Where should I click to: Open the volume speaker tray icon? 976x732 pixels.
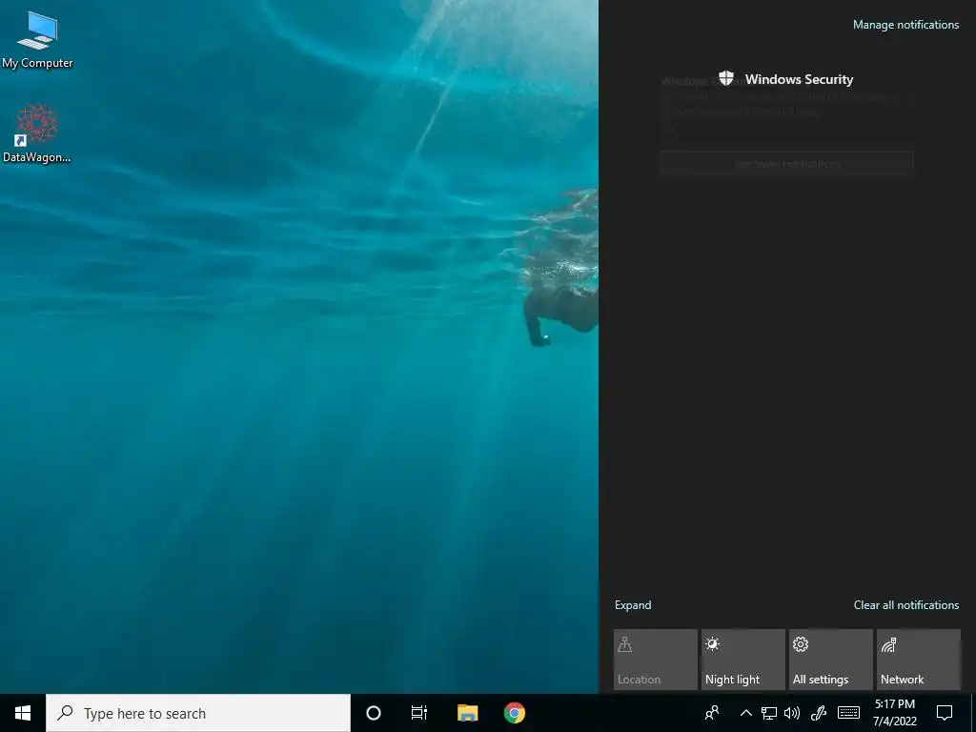pos(792,713)
